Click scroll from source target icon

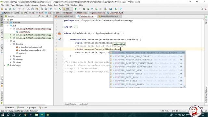point(39,16)
